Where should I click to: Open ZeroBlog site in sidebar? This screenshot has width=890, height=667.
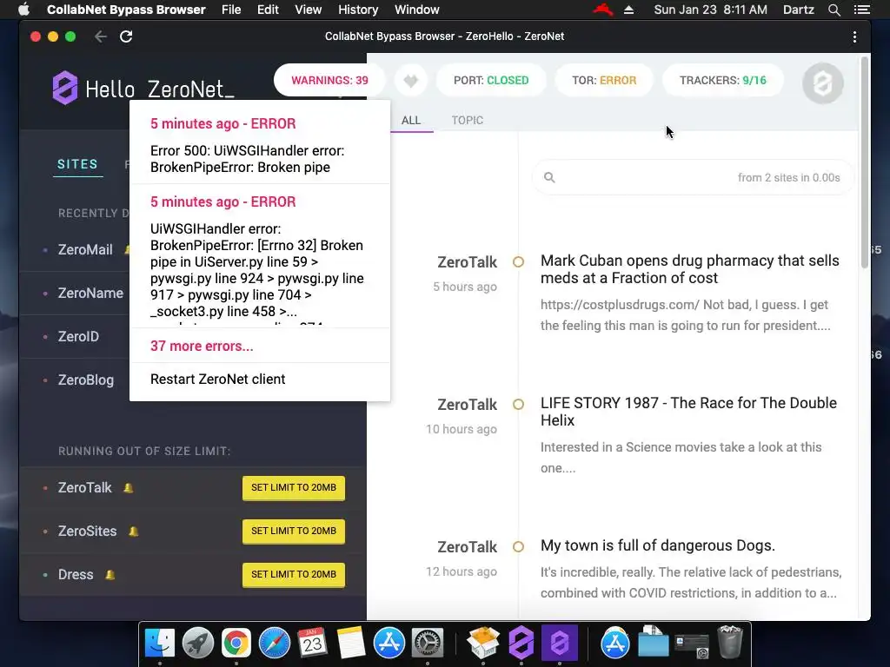point(86,380)
